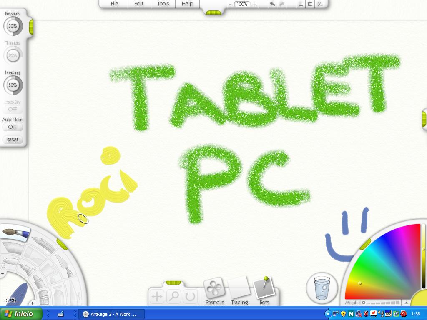The image size is (427, 320).
Task: Open the Stencils panel
Action: [215, 291]
